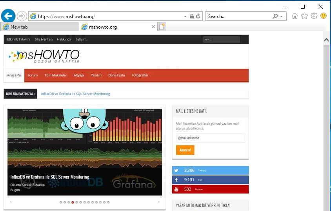Image resolution: width=331 pixels, height=211 pixels.
Task: Click the 532 YouTube subscribers bar
Action: click(210, 189)
